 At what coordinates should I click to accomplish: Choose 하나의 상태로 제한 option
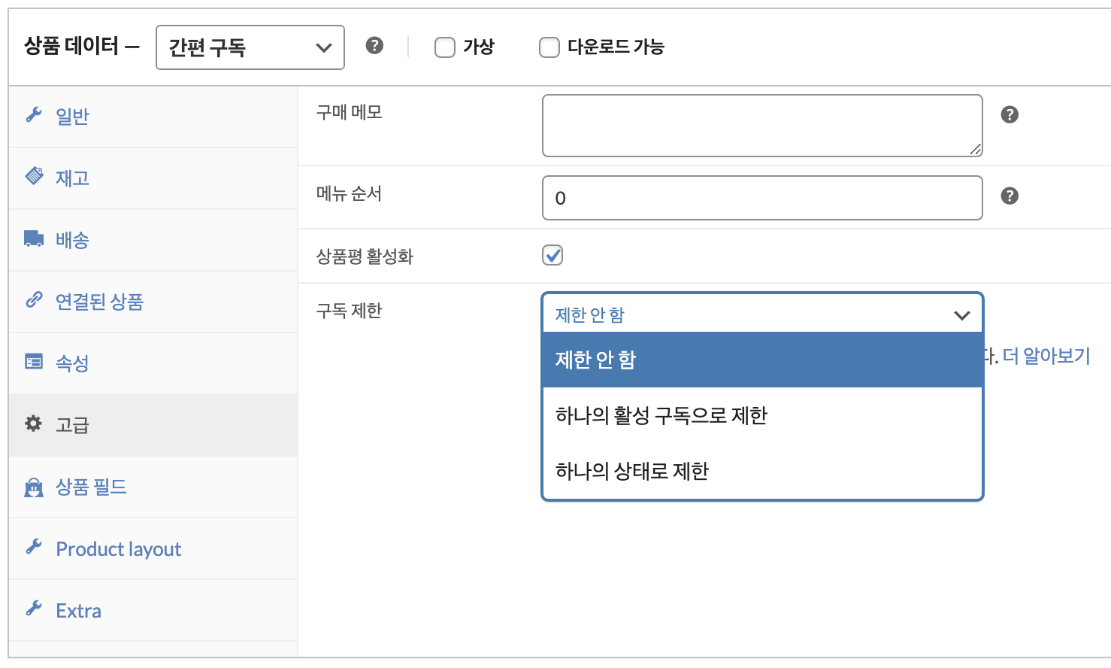coord(762,471)
